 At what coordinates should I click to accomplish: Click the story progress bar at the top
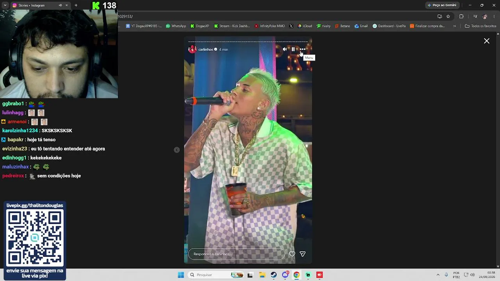[x=248, y=41]
